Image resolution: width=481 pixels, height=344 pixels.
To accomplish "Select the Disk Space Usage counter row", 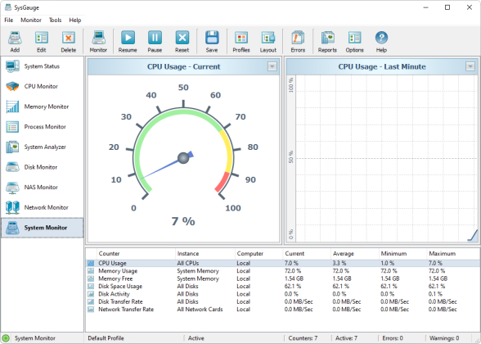I will pyautogui.click(x=283, y=287).
